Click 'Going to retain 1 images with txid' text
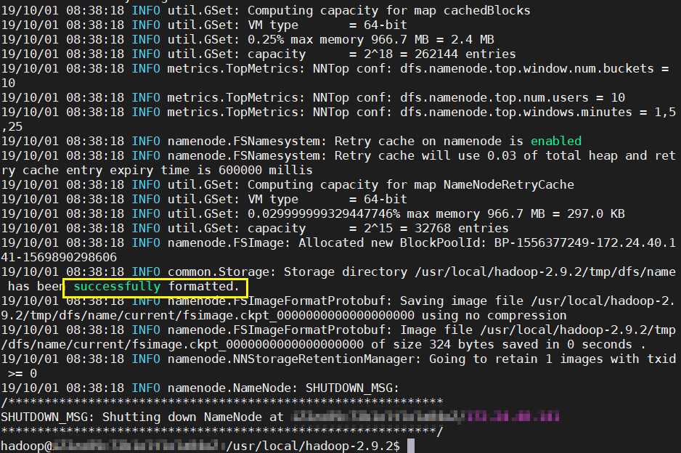Image resolution: width=681 pixels, height=453 pixels. [x=552, y=359]
